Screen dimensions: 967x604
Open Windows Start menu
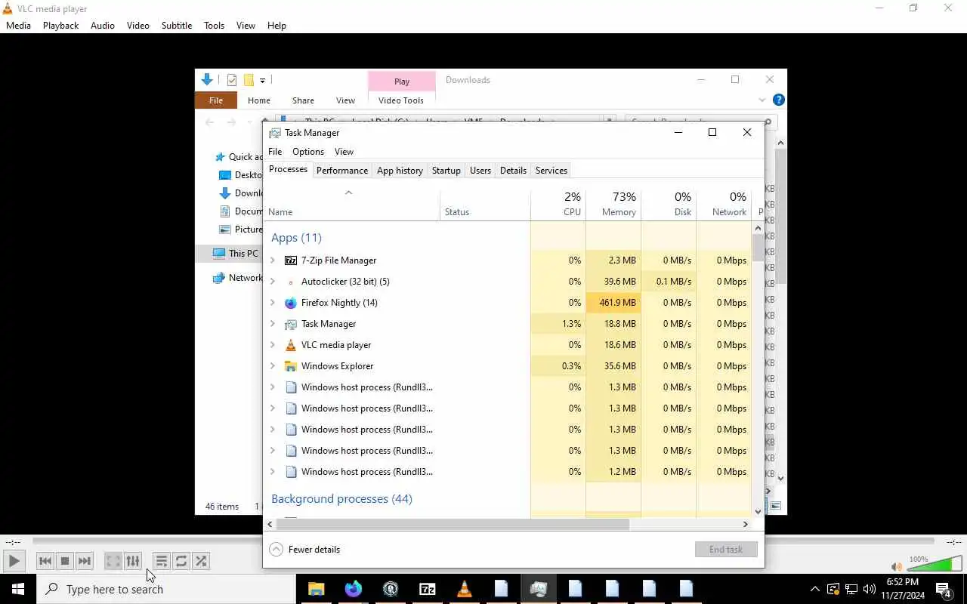pos(18,589)
